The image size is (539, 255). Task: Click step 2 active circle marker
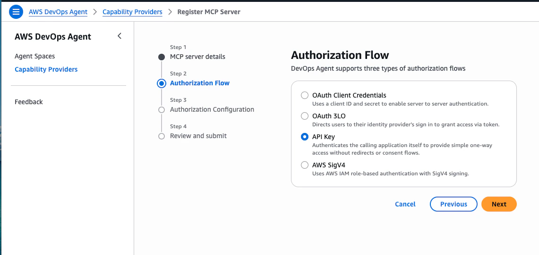tap(162, 83)
